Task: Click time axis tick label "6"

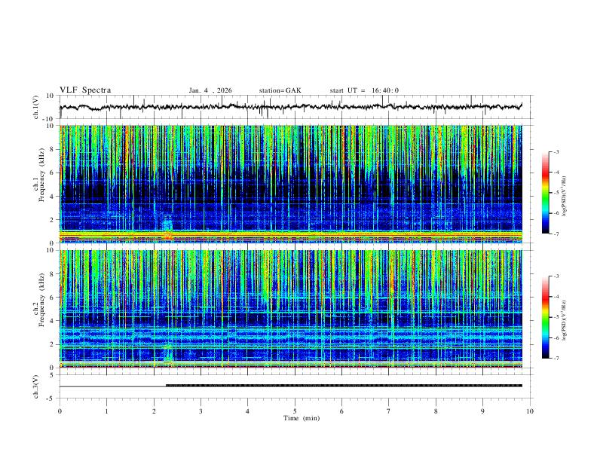Action: (341, 411)
